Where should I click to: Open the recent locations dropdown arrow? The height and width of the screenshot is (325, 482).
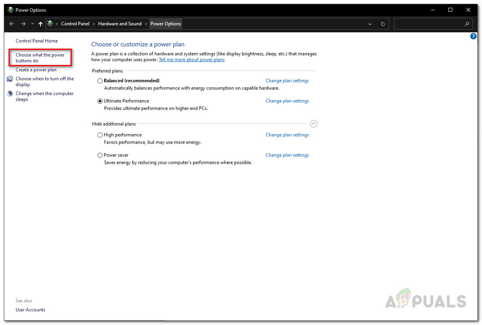32,24
